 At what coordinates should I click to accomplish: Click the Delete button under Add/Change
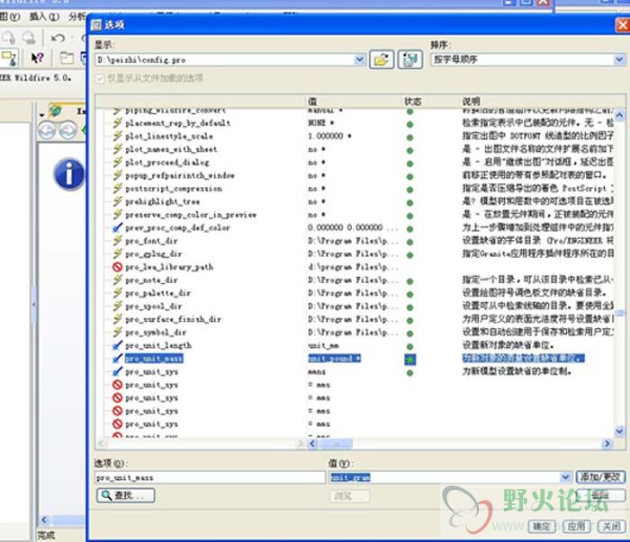[x=600, y=495]
